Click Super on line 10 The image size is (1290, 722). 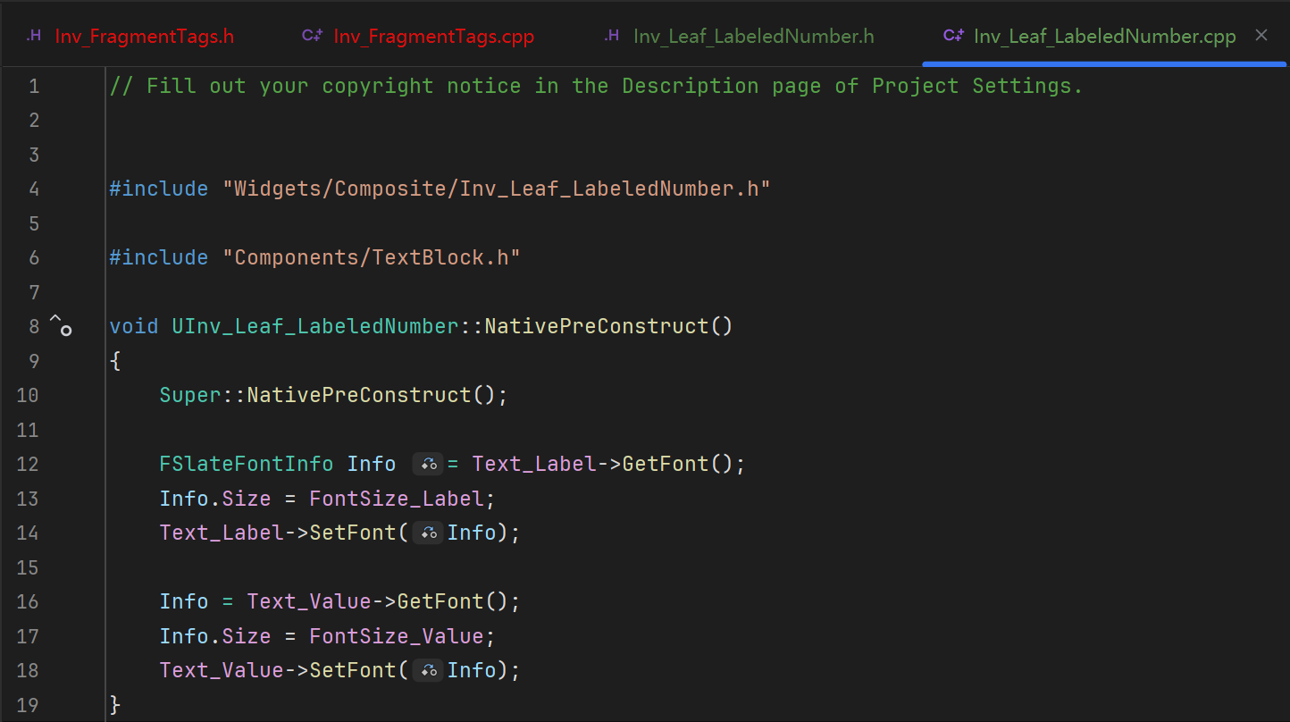tap(190, 395)
